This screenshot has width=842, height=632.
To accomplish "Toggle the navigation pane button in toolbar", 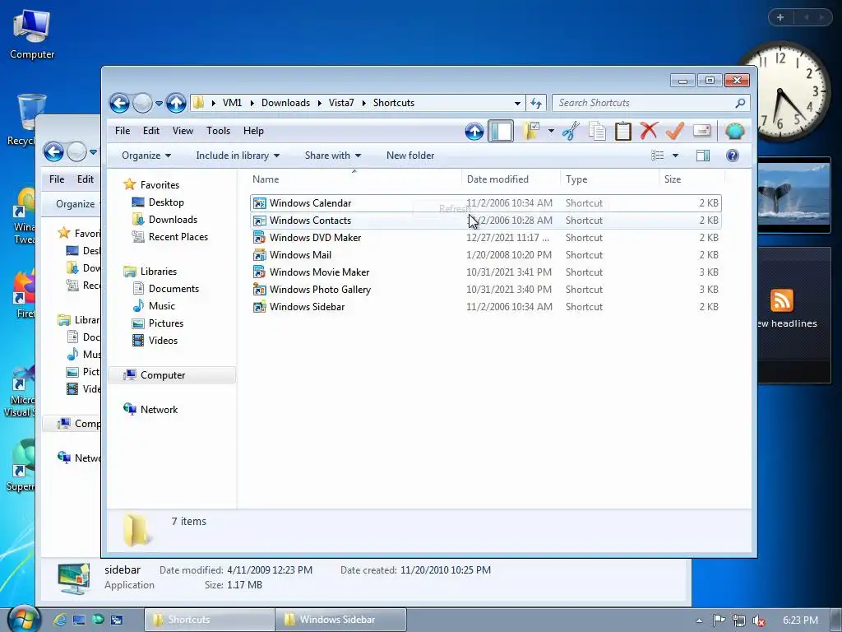I will click(501, 131).
